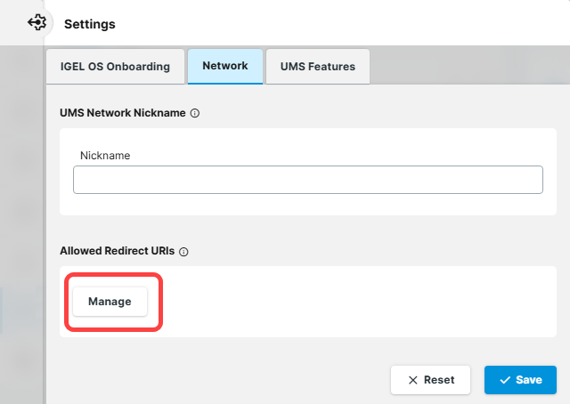Select the Network tab

224,66
